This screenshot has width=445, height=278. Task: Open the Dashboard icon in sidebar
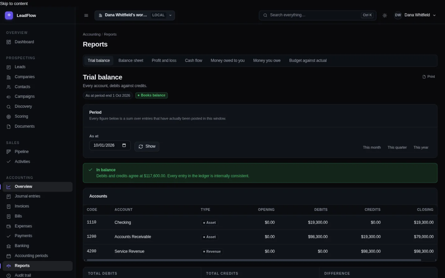click(9, 42)
